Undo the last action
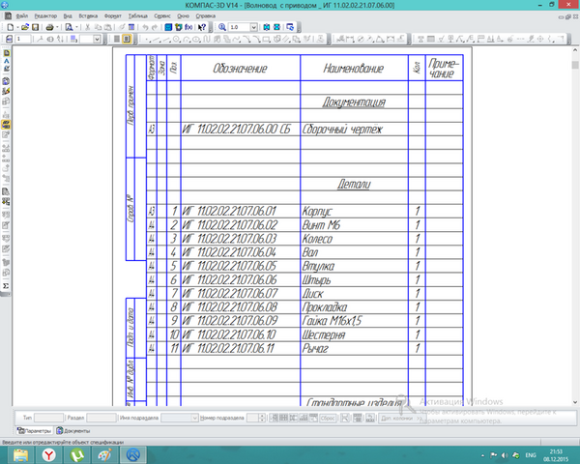The image size is (580, 464). click(145, 27)
